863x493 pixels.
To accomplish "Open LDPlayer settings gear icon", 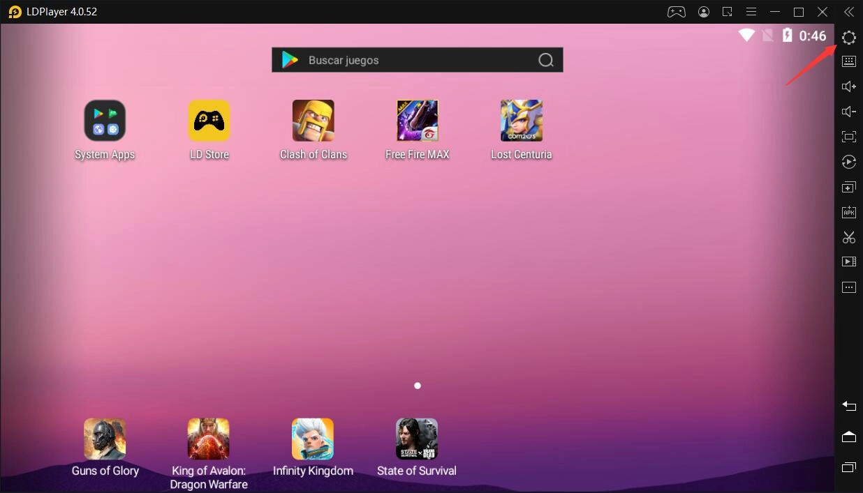I will 848,38.
